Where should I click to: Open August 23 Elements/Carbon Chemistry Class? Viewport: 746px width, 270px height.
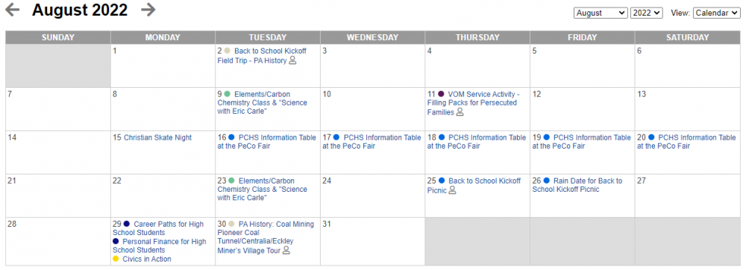[263, 190]
